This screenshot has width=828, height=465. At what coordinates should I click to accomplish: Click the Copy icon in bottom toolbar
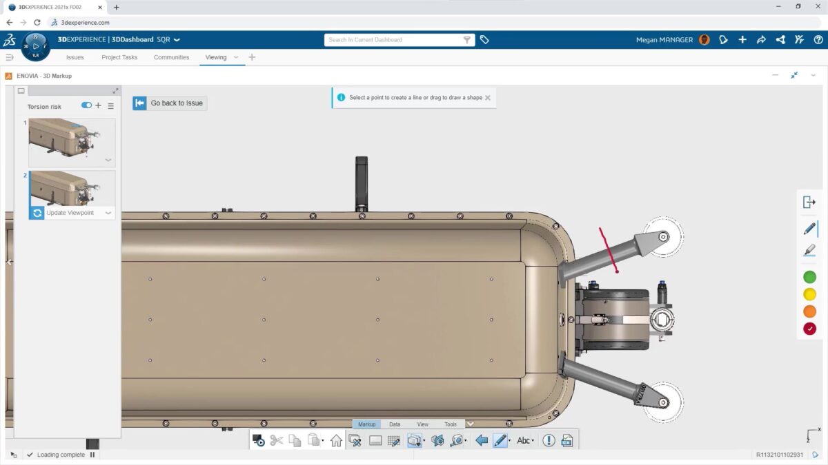tap(295, 440)
